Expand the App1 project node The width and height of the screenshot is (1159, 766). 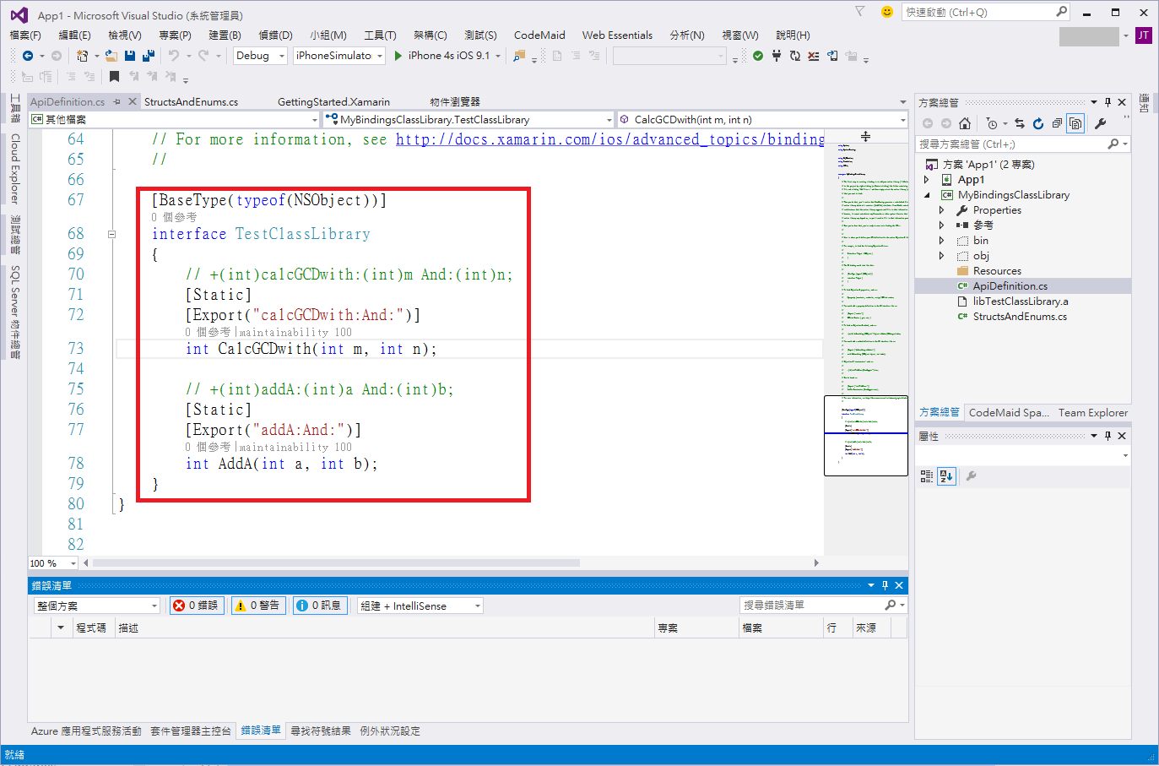927,180
